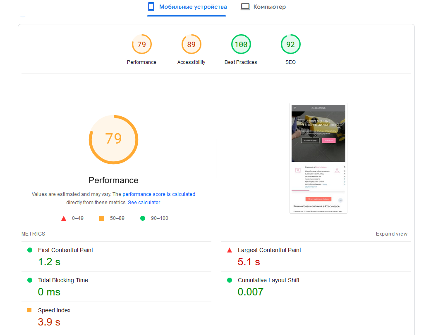Select the Performance 79 score gauge
The width and height of the screenshot is (426, 335).
[x=141, y=50]
